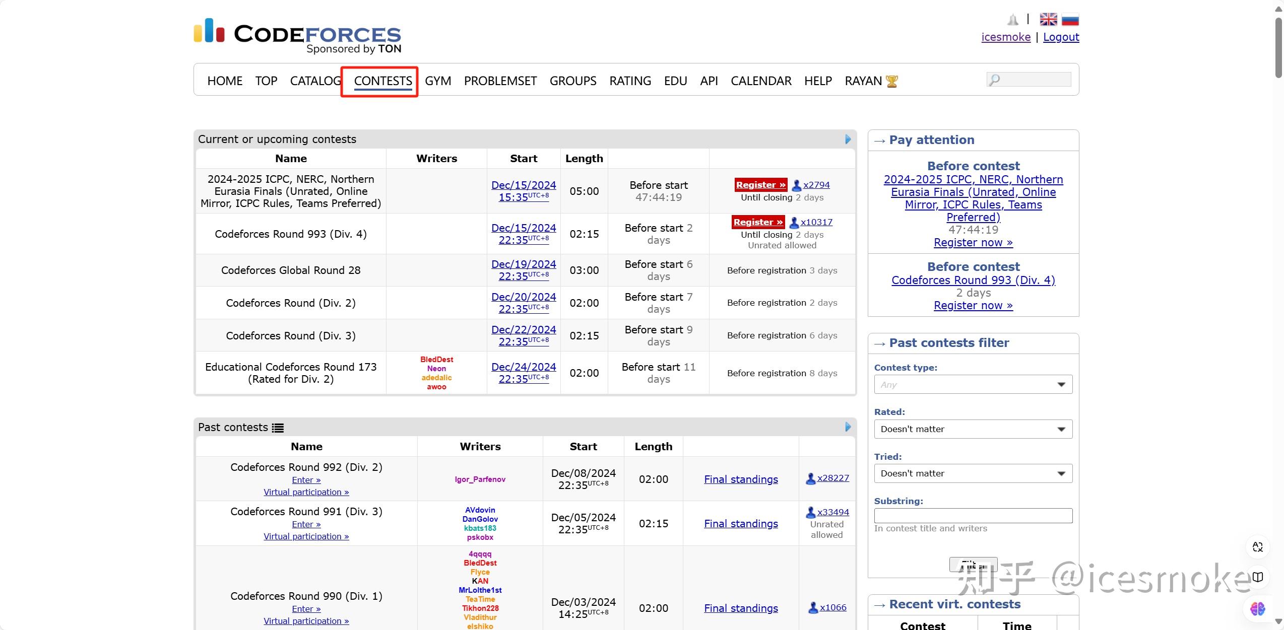Expand arrow on Current or upcoming contests
This screenshot has height=630, width=1284.
coord(848,139)
